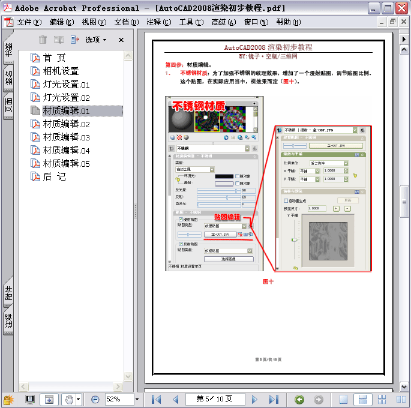Open the 工具(T) menu
The width and height of the screenshot is (411, 408).
click(191, 22)
